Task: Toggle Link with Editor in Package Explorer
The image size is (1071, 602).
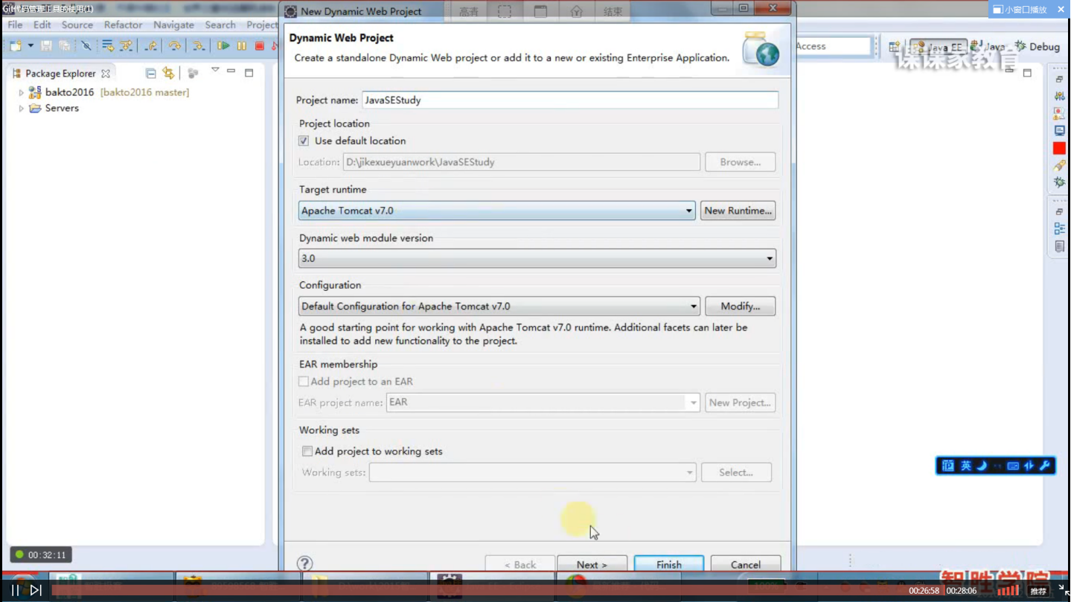Action: 169,73
